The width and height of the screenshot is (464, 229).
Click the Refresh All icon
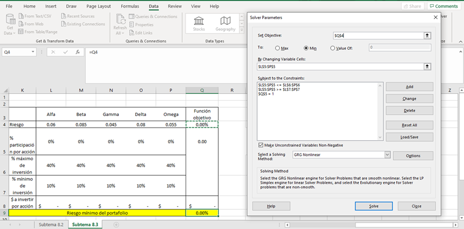pos(120,20)
